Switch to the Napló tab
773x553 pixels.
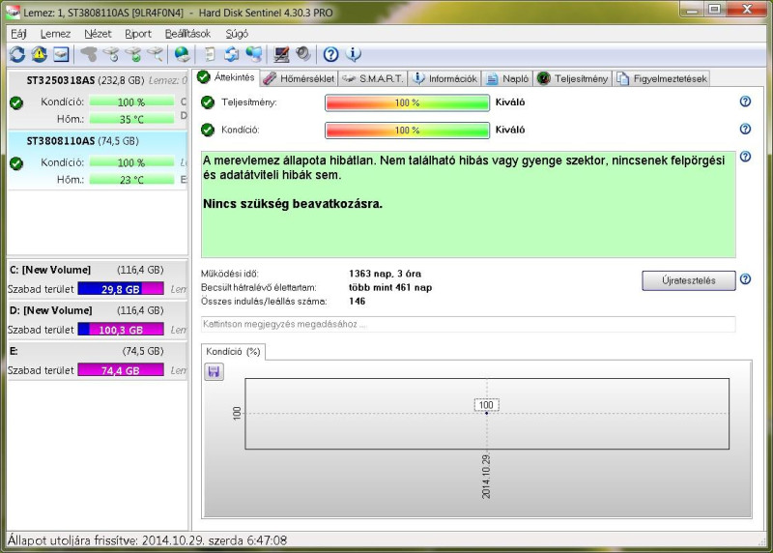(508, 78)
